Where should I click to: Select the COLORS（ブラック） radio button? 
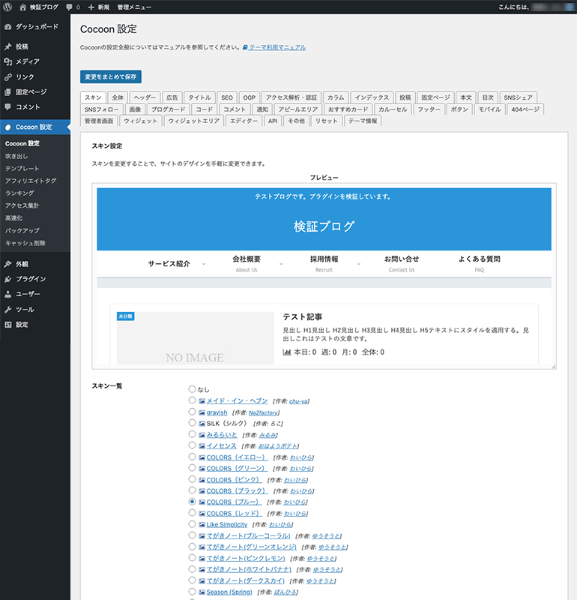[192, 490]
